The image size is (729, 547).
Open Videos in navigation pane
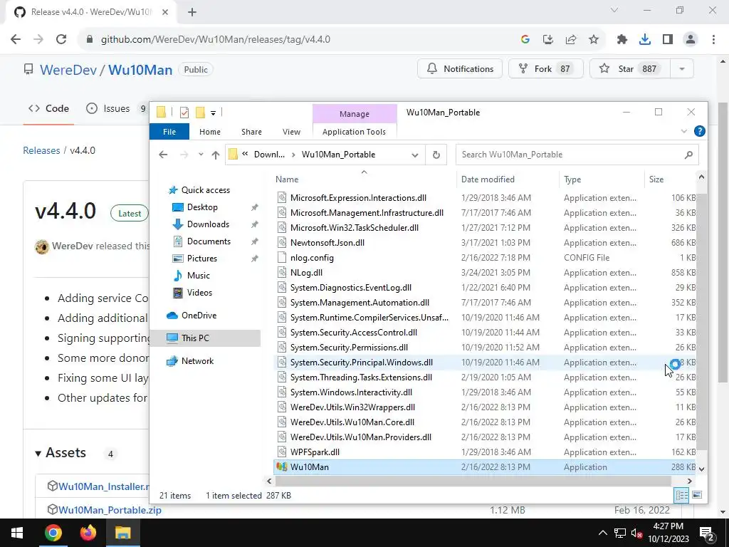[x=199, y=293]
